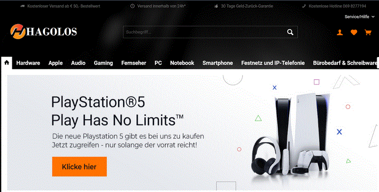379x192 pixels.
Task: Focus the Suchbegriff search field
Action: click(x=204, y=32)
